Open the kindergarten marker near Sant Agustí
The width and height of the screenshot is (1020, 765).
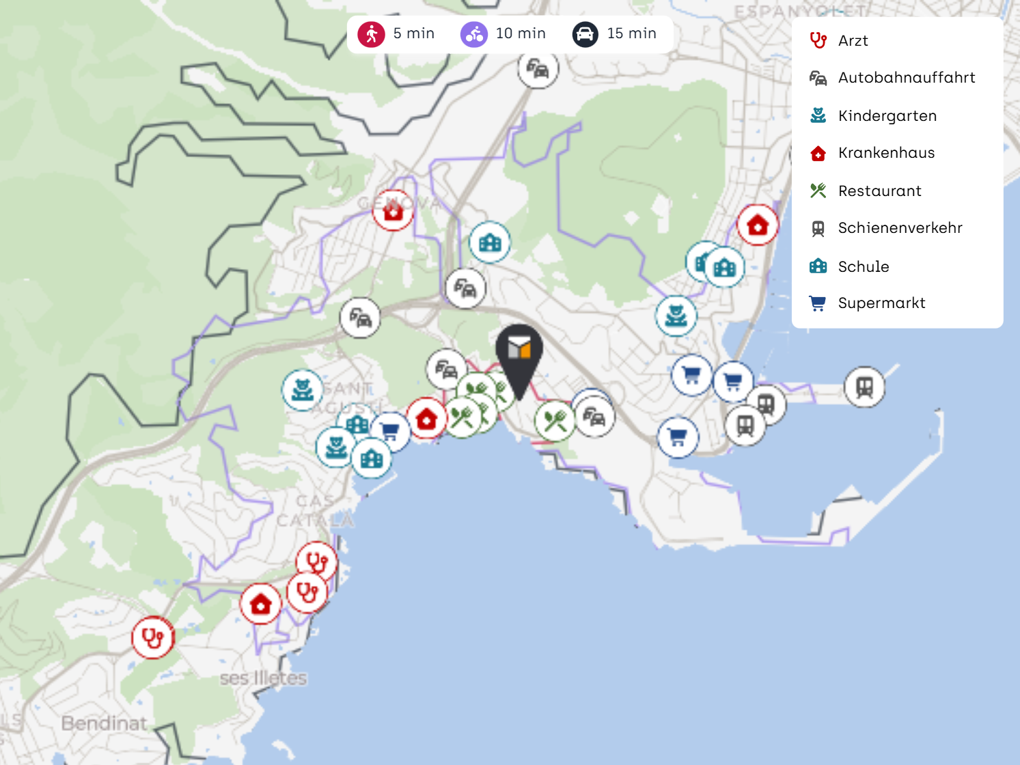coord(302,390)
